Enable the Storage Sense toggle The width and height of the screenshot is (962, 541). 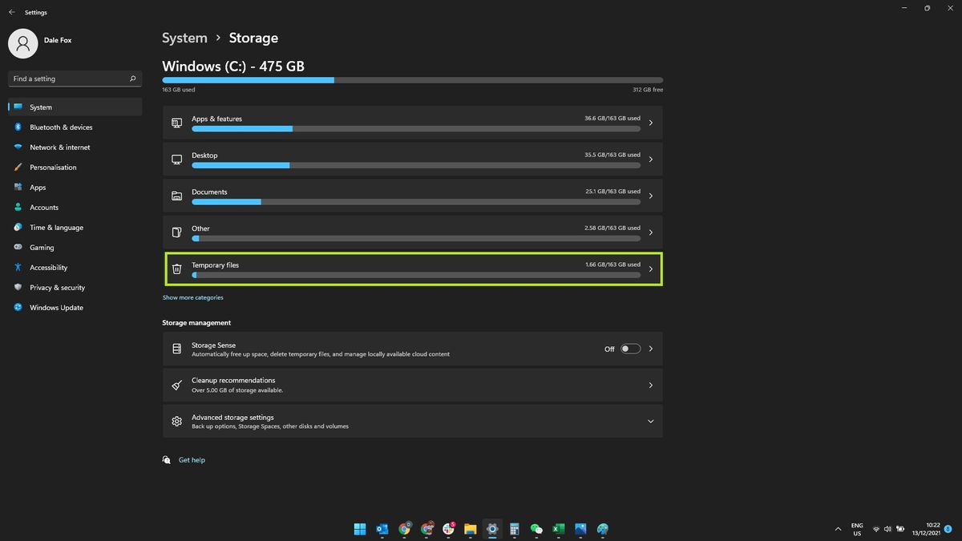pos(630,348)
